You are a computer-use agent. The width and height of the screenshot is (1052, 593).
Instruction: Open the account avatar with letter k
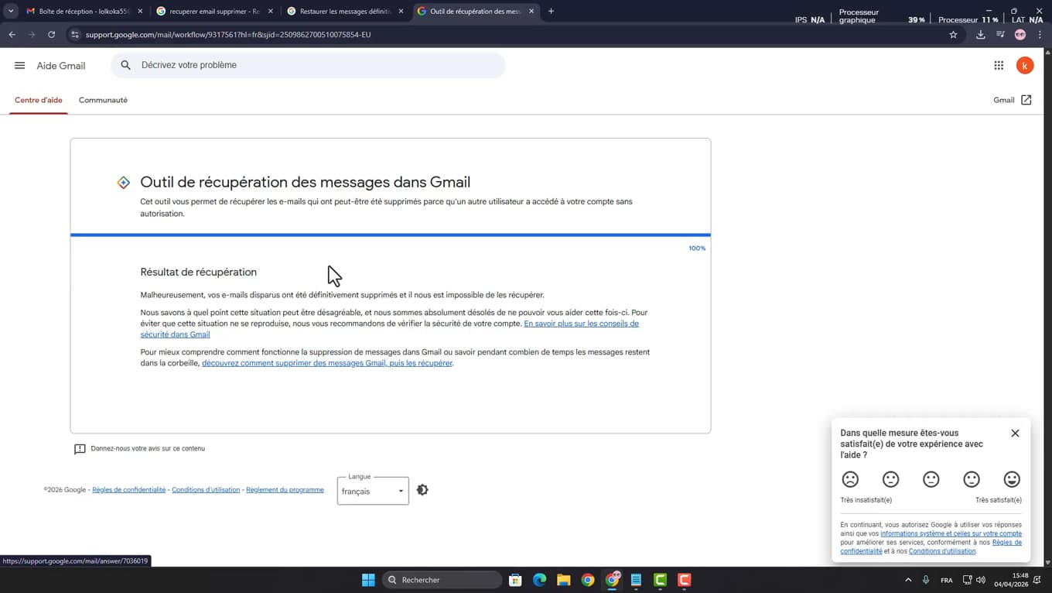tap(1025, 66)
